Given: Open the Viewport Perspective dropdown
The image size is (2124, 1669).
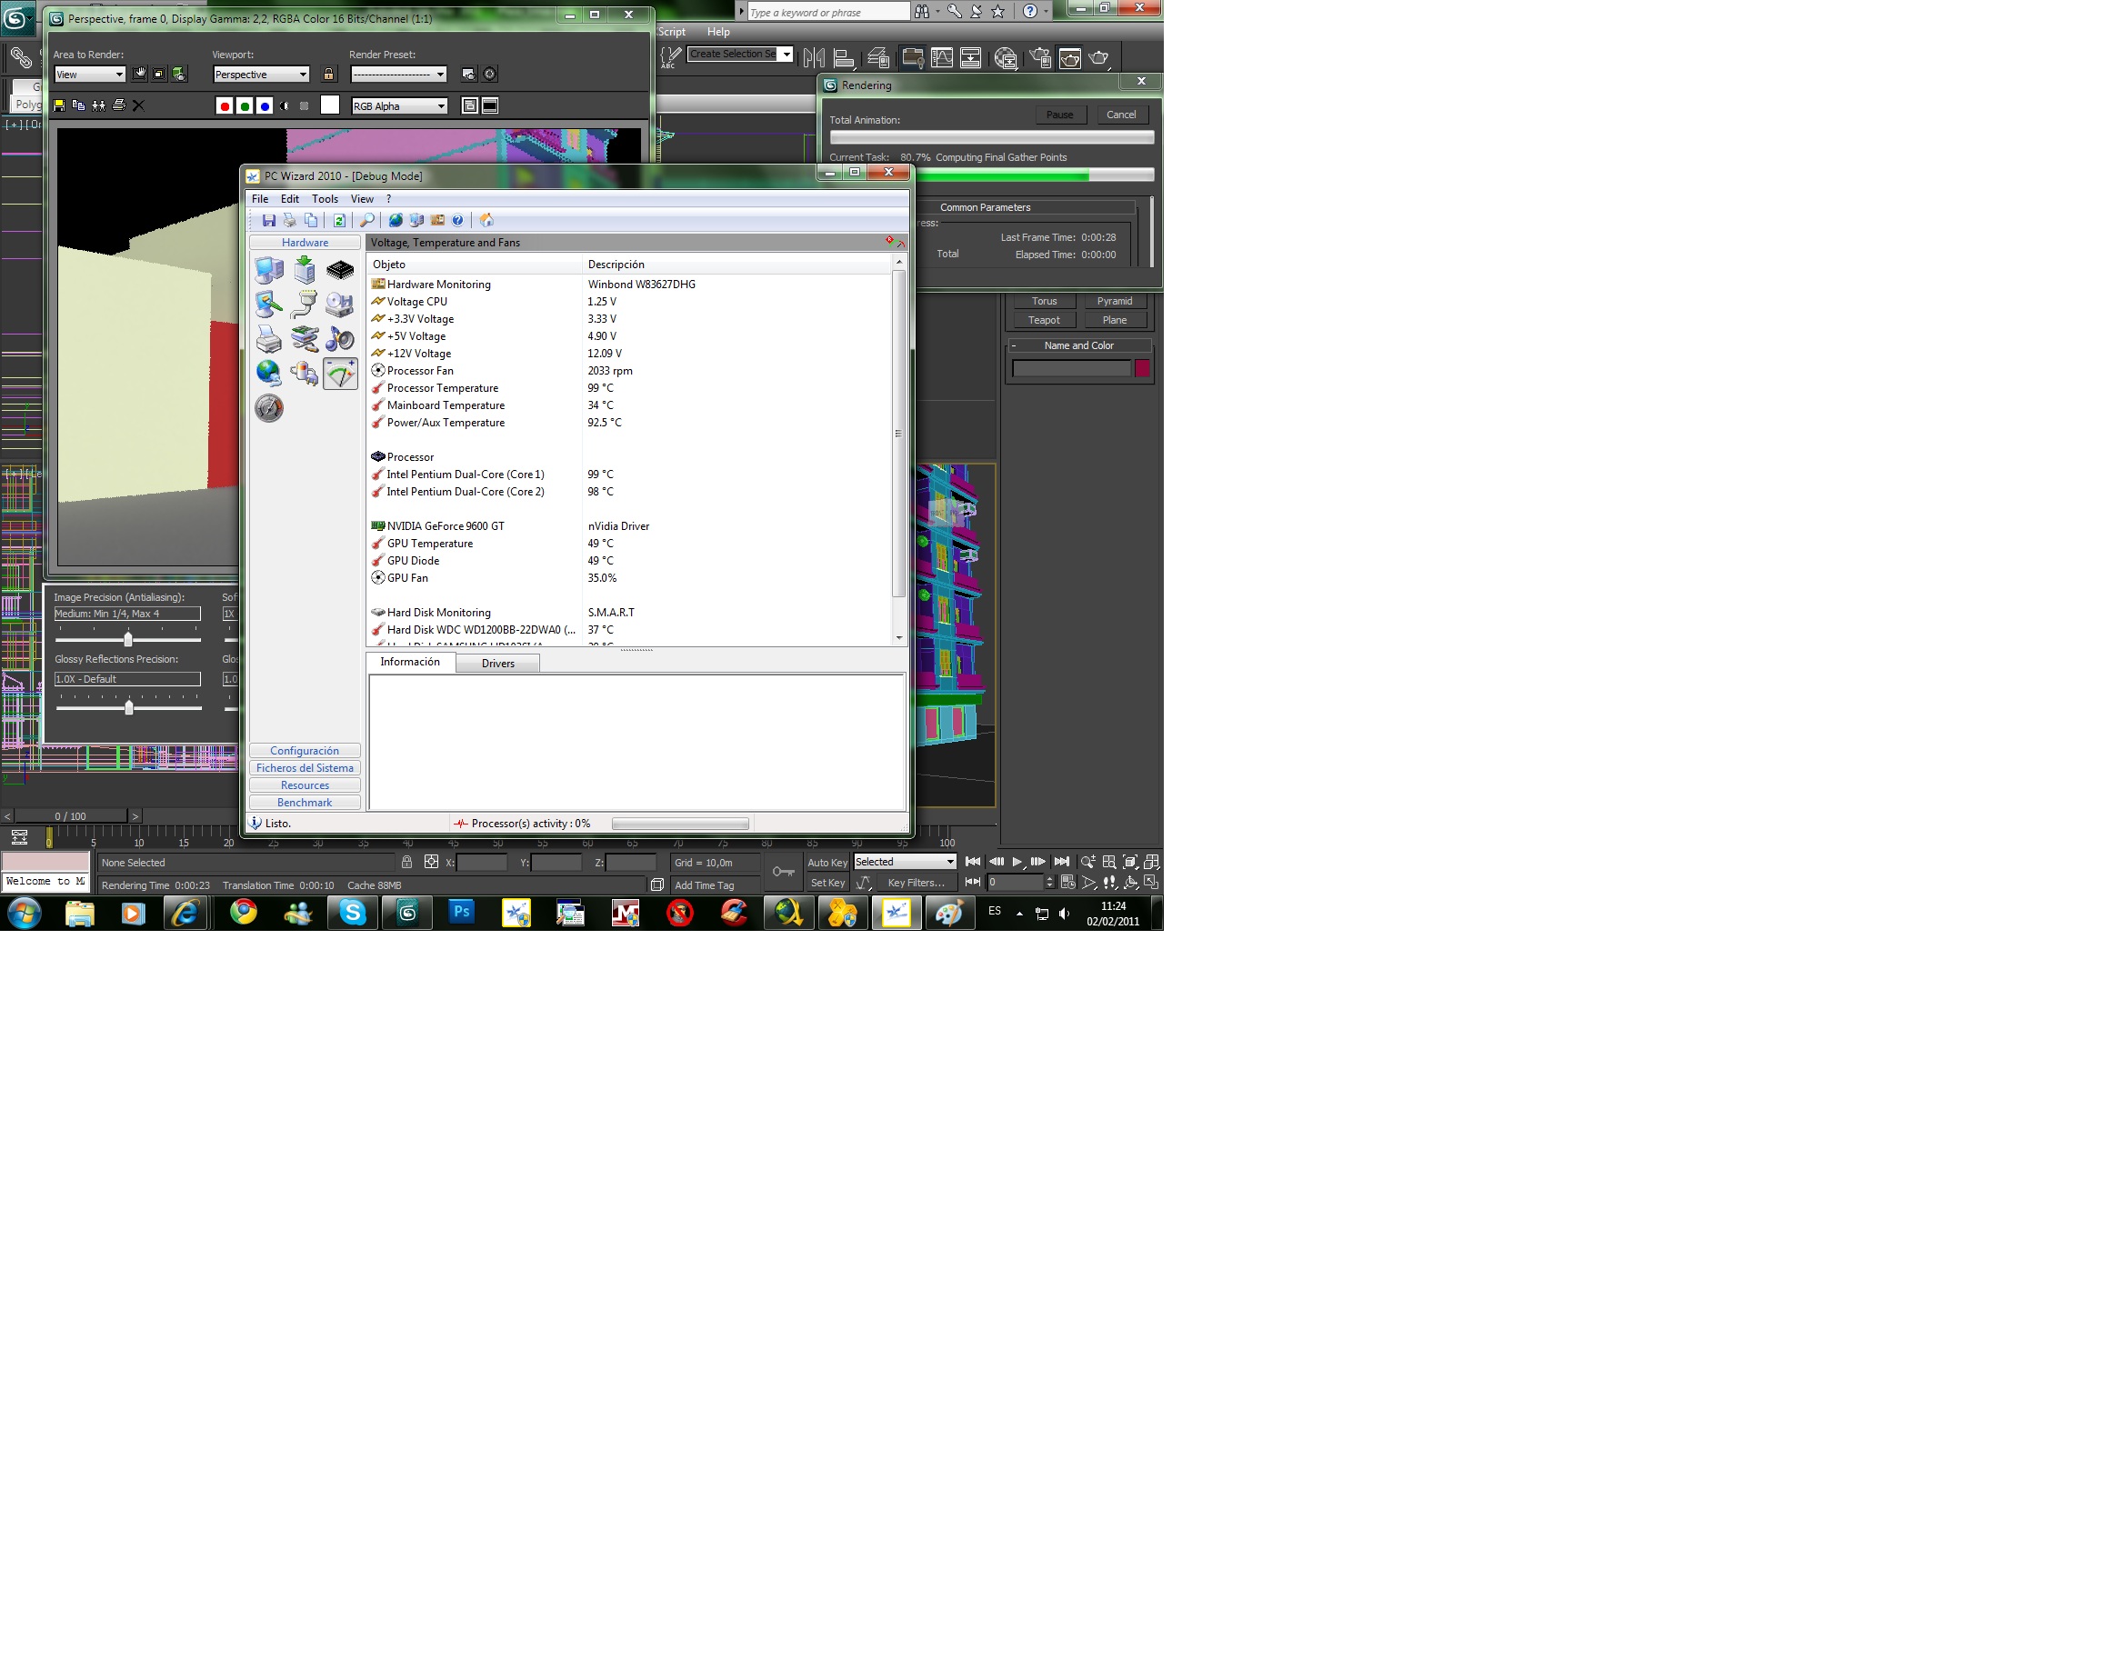Looking at the screenshot, I should (261, 75).
